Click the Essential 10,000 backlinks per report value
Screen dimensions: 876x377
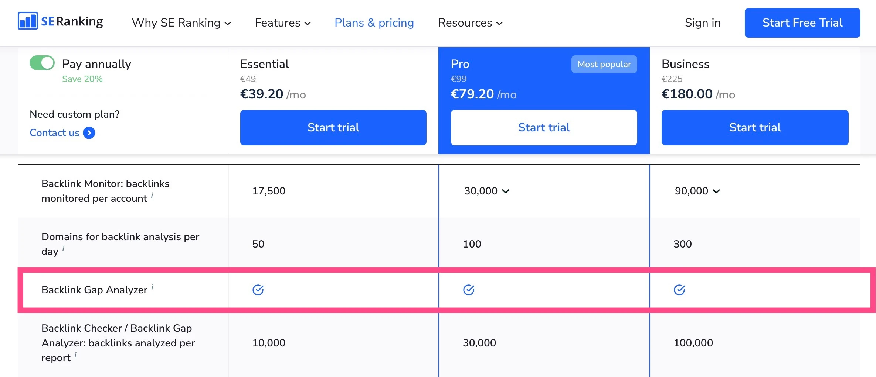pyautogui.click(x=269, y=343)
